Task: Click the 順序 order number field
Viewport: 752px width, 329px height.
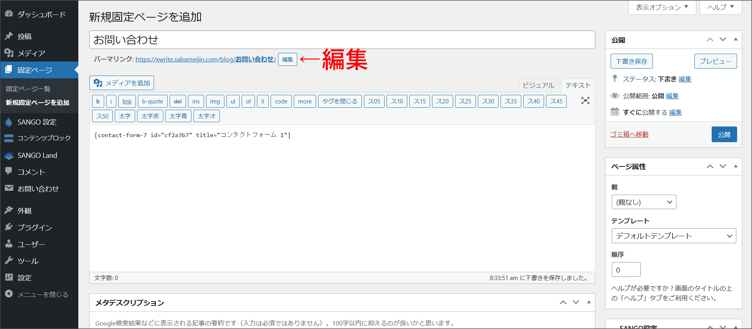Action: coord(626,270)
